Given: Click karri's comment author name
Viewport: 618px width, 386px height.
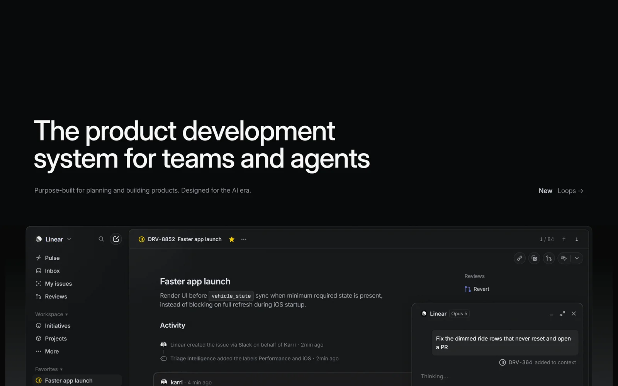Looking at the screenshot, I should (177, 382).
